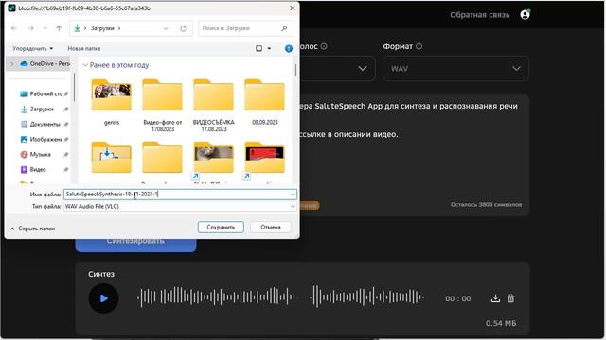This screenshot has width=606, height=340.
Task: Open the view options dropdown arrow
Action: (x=269, y=48)
